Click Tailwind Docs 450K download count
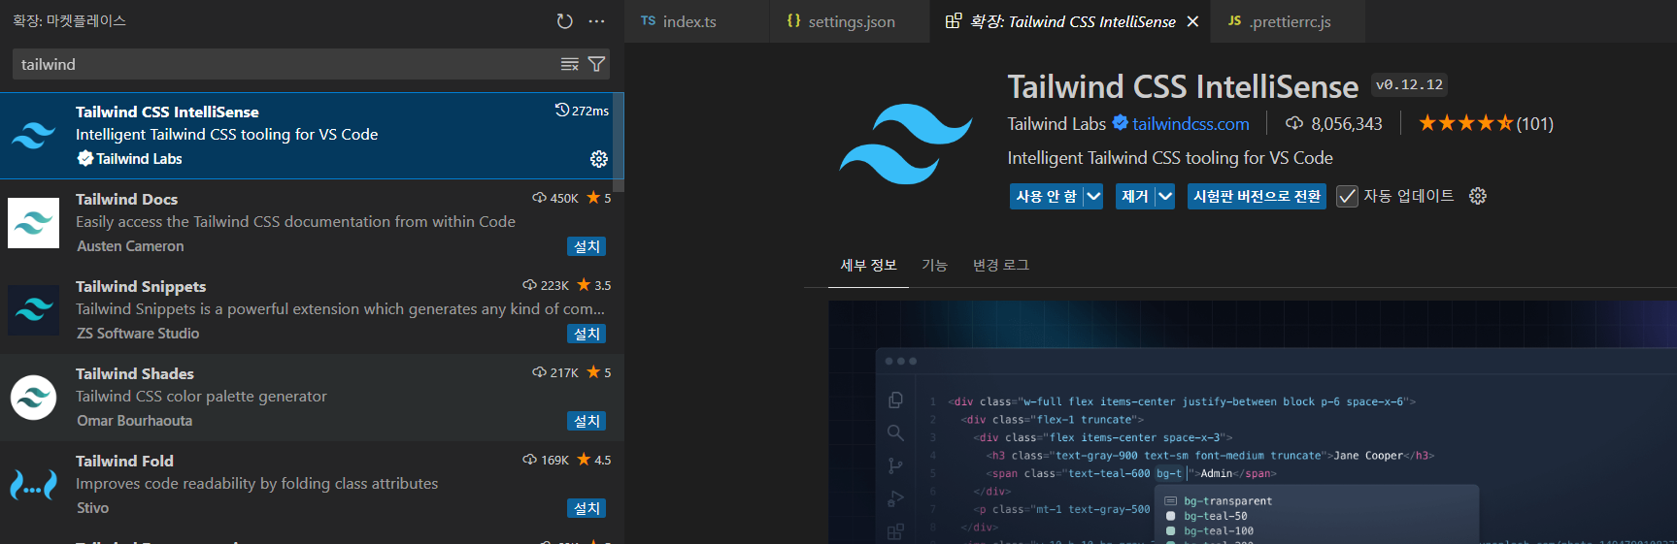Screen dimensions: 1677x544 pos(555,198)
